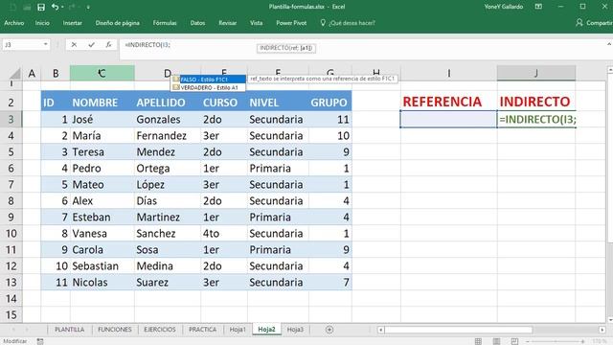Cancel the formula entry with the X icon
This screenshot has width=613, height=345.
[74, 45]
